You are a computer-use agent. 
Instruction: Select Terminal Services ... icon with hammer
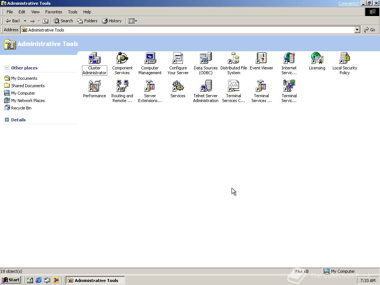tap(261, 91)
